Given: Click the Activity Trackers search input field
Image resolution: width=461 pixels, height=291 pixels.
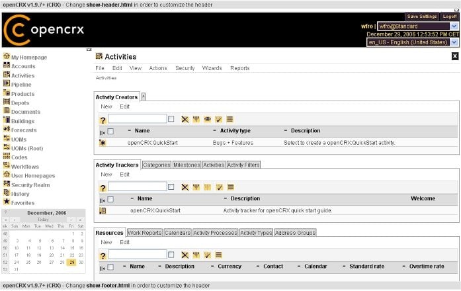Looking at the screenshot, I should coord(138,187).
